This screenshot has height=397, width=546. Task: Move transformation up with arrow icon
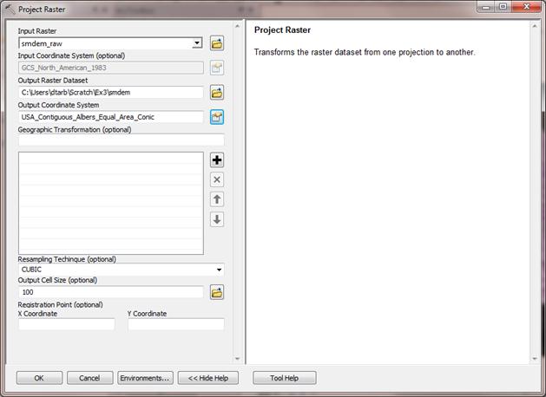pos(217,199)
